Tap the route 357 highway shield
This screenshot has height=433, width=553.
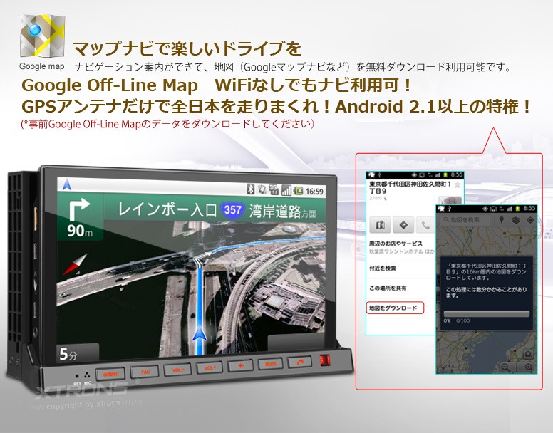pos(232,210)
